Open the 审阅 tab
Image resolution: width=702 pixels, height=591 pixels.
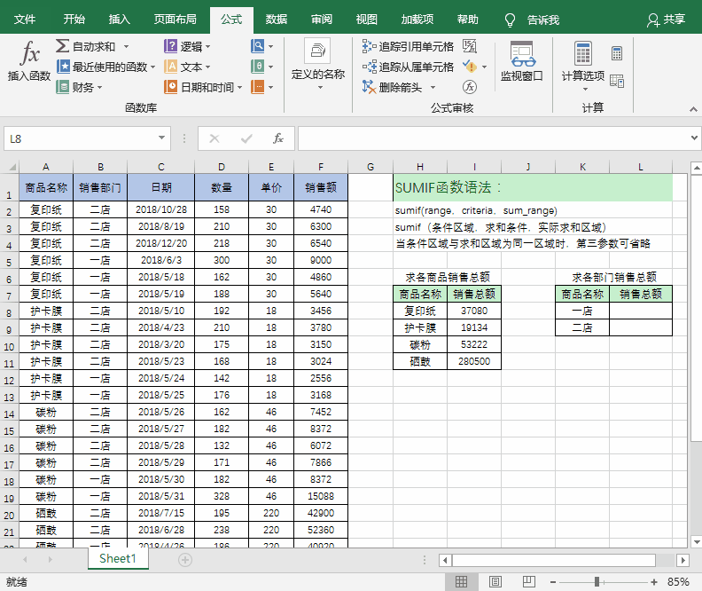pyautogui.click(x=322, y=20)
